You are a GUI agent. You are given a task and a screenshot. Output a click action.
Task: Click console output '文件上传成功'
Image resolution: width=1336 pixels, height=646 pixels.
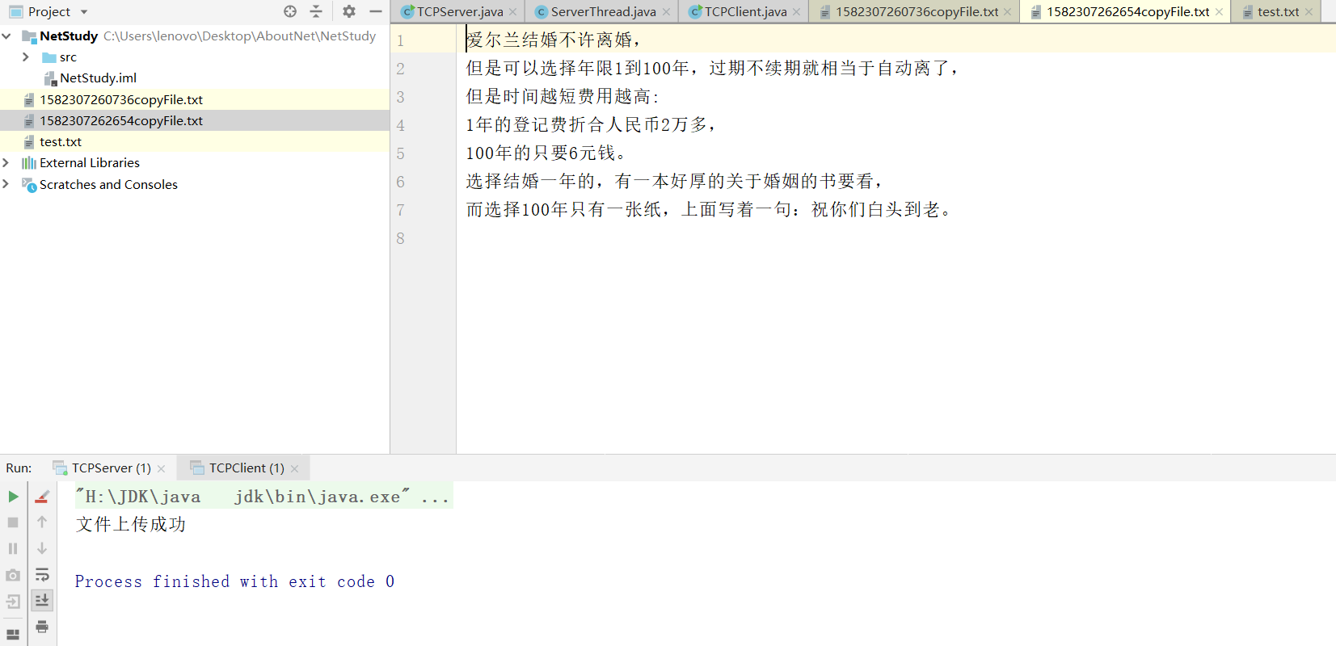tap(131, 525)
